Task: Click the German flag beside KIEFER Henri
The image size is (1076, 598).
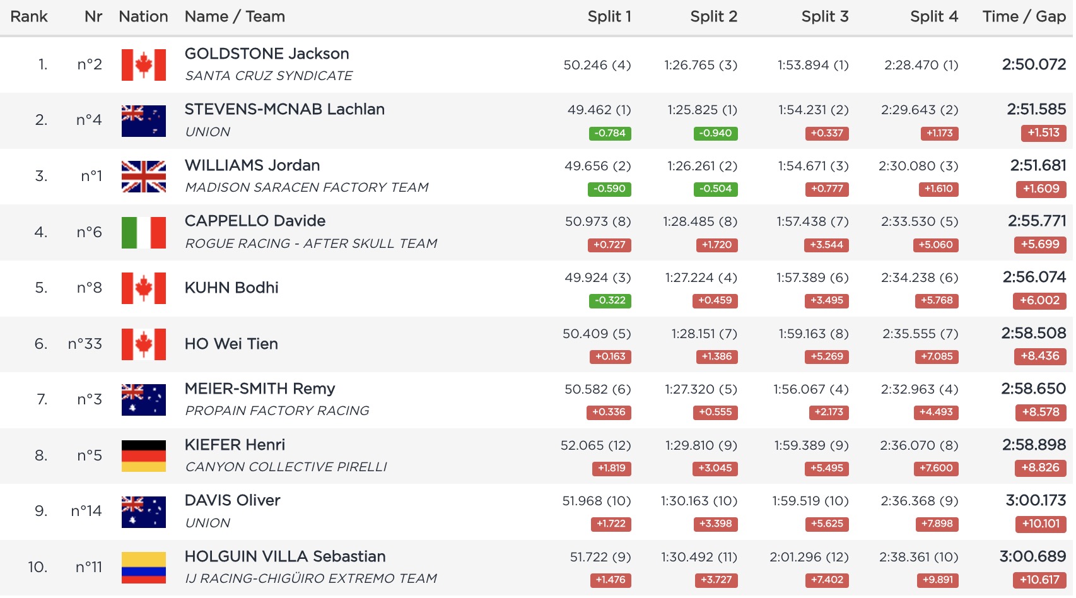Action: pos(144,455)
